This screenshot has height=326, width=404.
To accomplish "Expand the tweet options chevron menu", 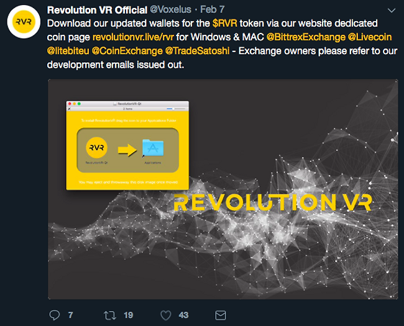I will click(392, 11).
